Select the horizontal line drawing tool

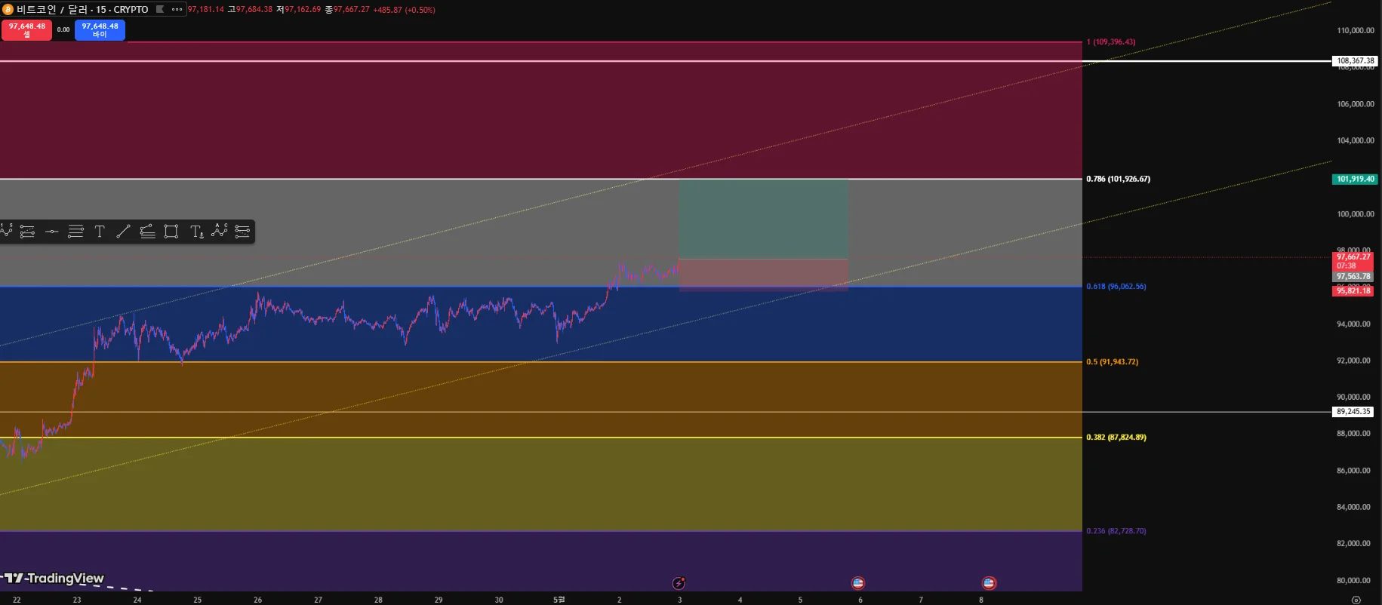51,232
